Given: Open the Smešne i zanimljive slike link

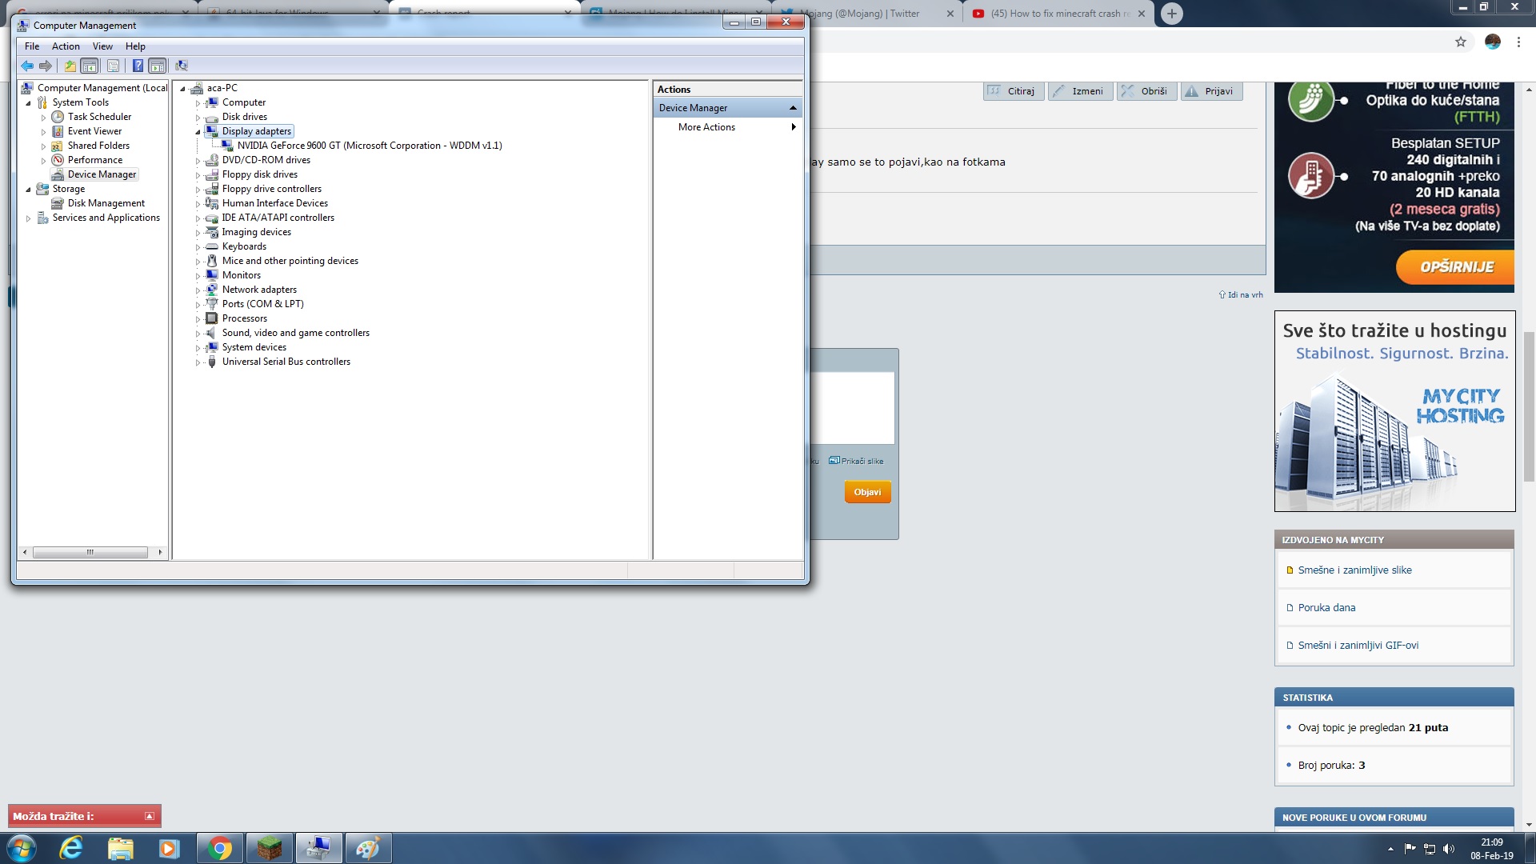Looking at the screenshot, I should pyautogui.click(x=1354, y=570).
